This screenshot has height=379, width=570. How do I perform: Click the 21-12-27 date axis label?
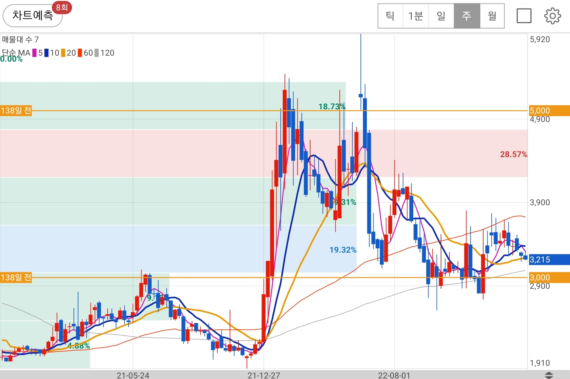pyautogui.click(x=264, y=375)
